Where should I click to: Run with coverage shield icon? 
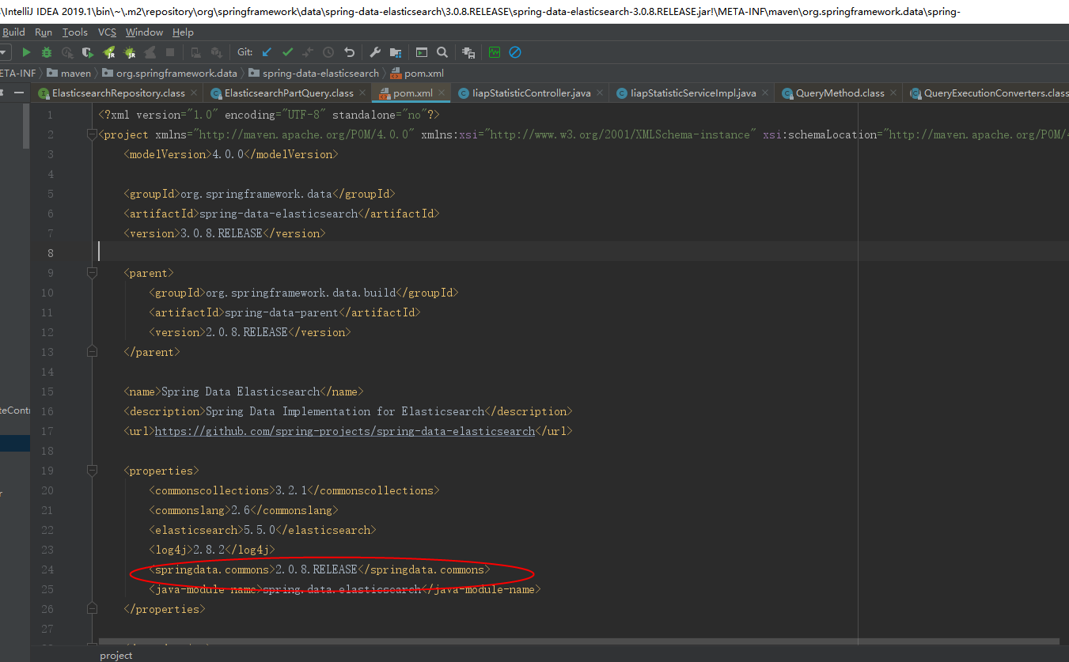pos(88,52)
